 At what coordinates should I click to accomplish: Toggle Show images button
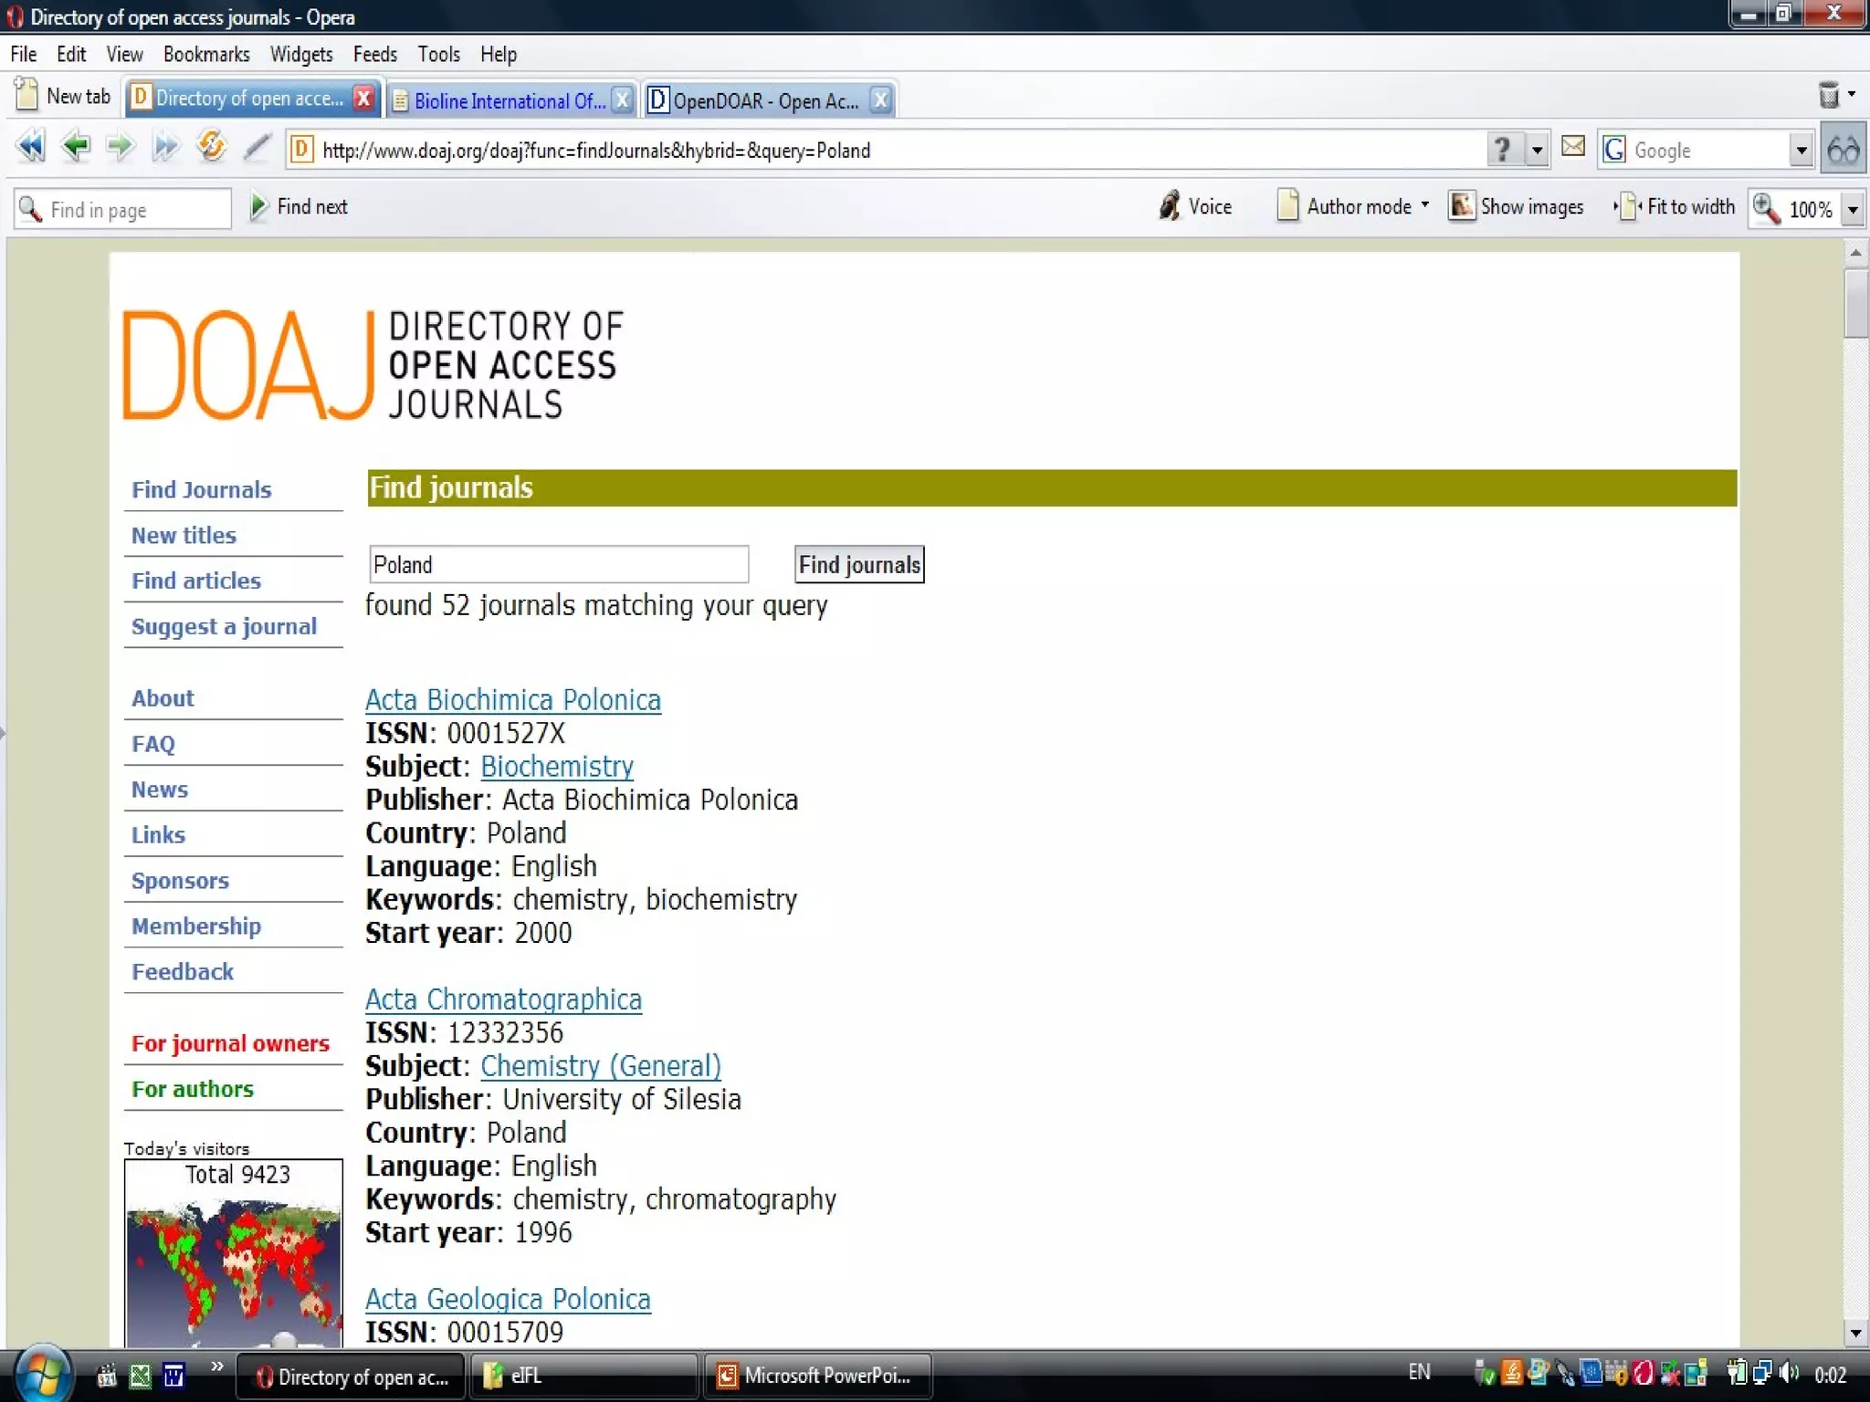click(x=1517, y=206)
